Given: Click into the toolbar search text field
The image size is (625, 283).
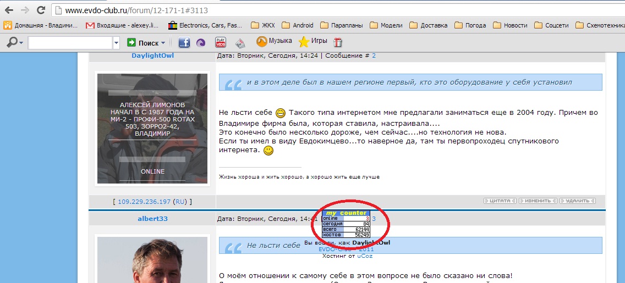Looking at the screenshot, I should [x=70, y=43].
